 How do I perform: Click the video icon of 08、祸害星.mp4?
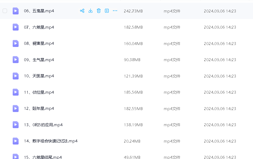point(16,43)
